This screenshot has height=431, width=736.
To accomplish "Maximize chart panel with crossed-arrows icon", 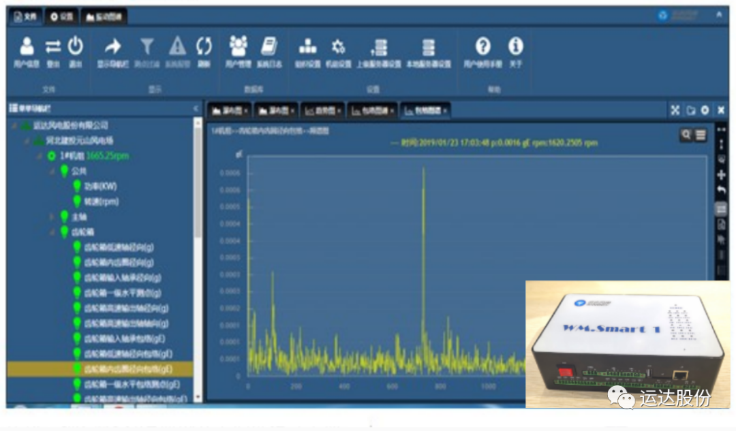I will coord(675,110).
